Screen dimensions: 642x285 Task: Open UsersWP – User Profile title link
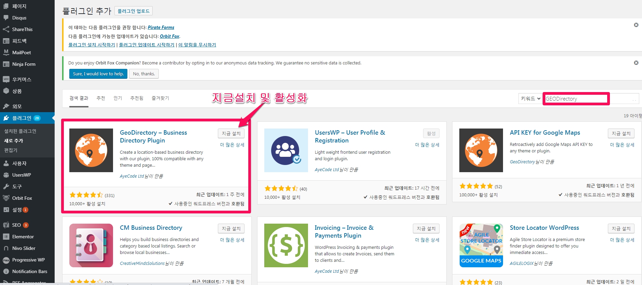(x=350, y=136)
